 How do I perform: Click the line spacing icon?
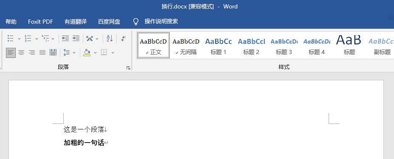(x=67, y=52)
